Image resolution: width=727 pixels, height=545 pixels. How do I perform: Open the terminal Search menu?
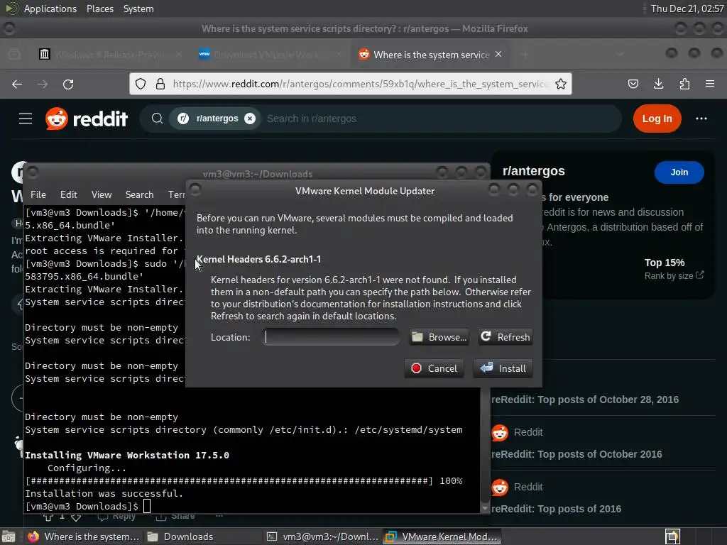click(140, 194)
